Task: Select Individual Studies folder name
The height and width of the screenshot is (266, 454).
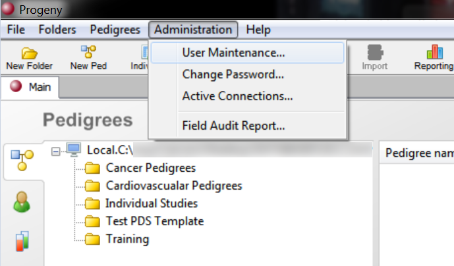Action: (152, 203)
